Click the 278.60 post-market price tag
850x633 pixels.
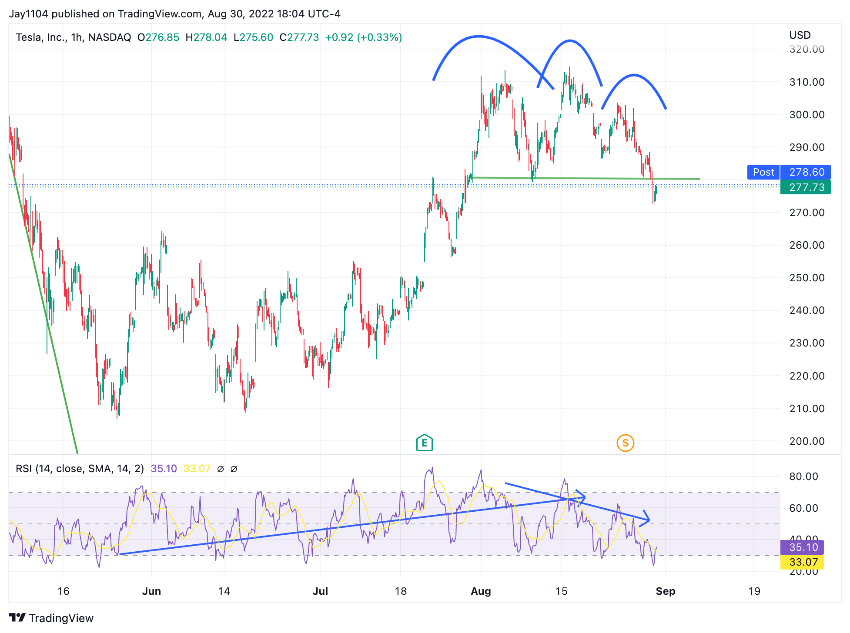(x=806, y=172)
